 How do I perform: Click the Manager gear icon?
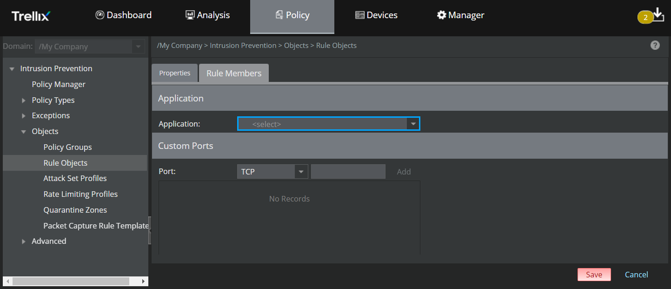(x=441, y=15)
